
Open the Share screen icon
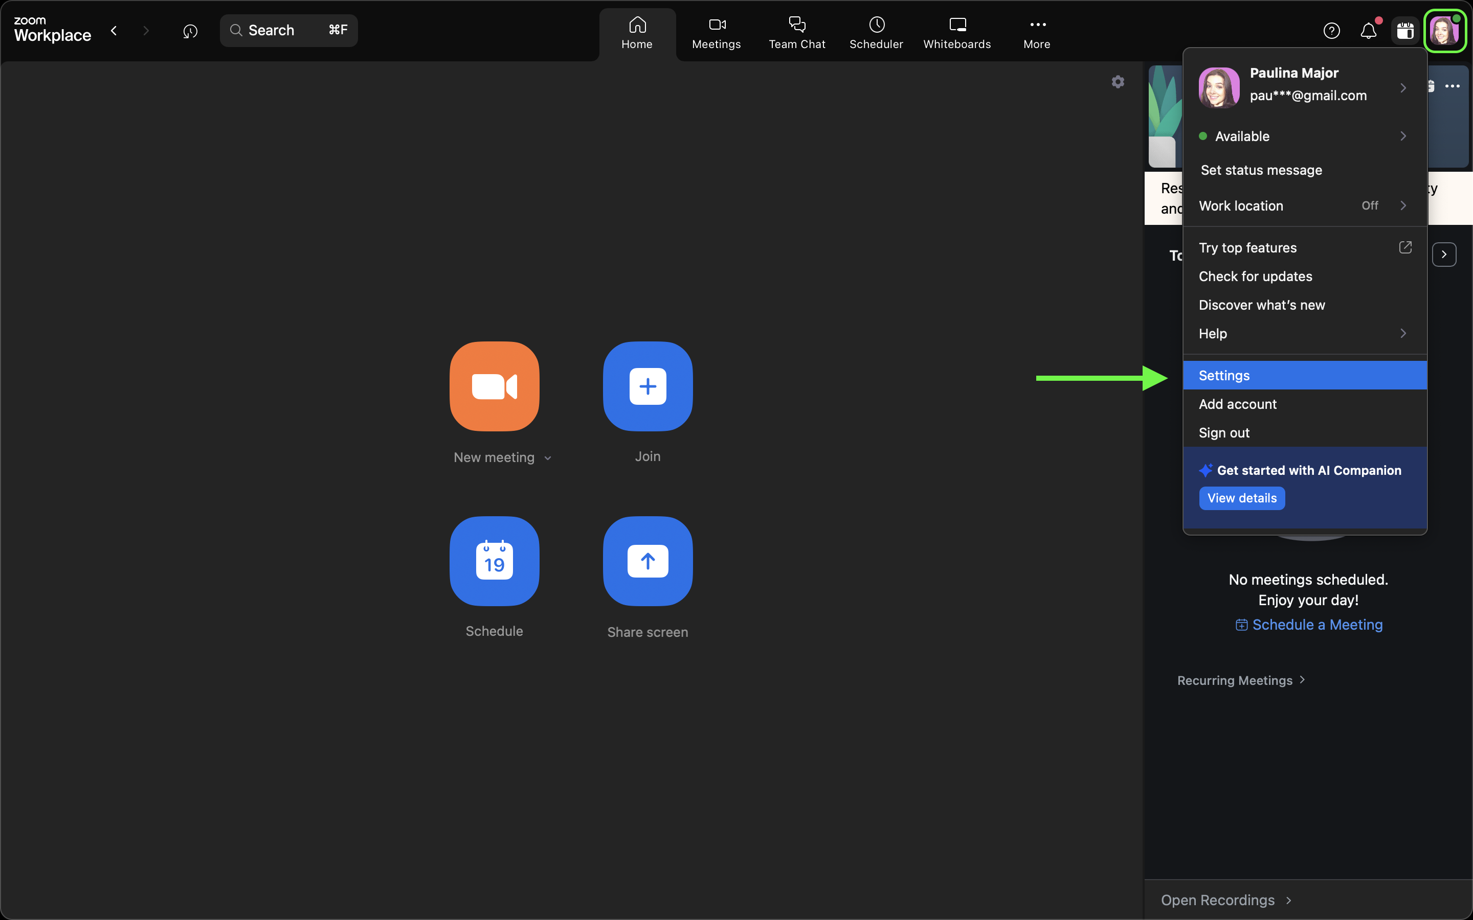pos(647,561)
